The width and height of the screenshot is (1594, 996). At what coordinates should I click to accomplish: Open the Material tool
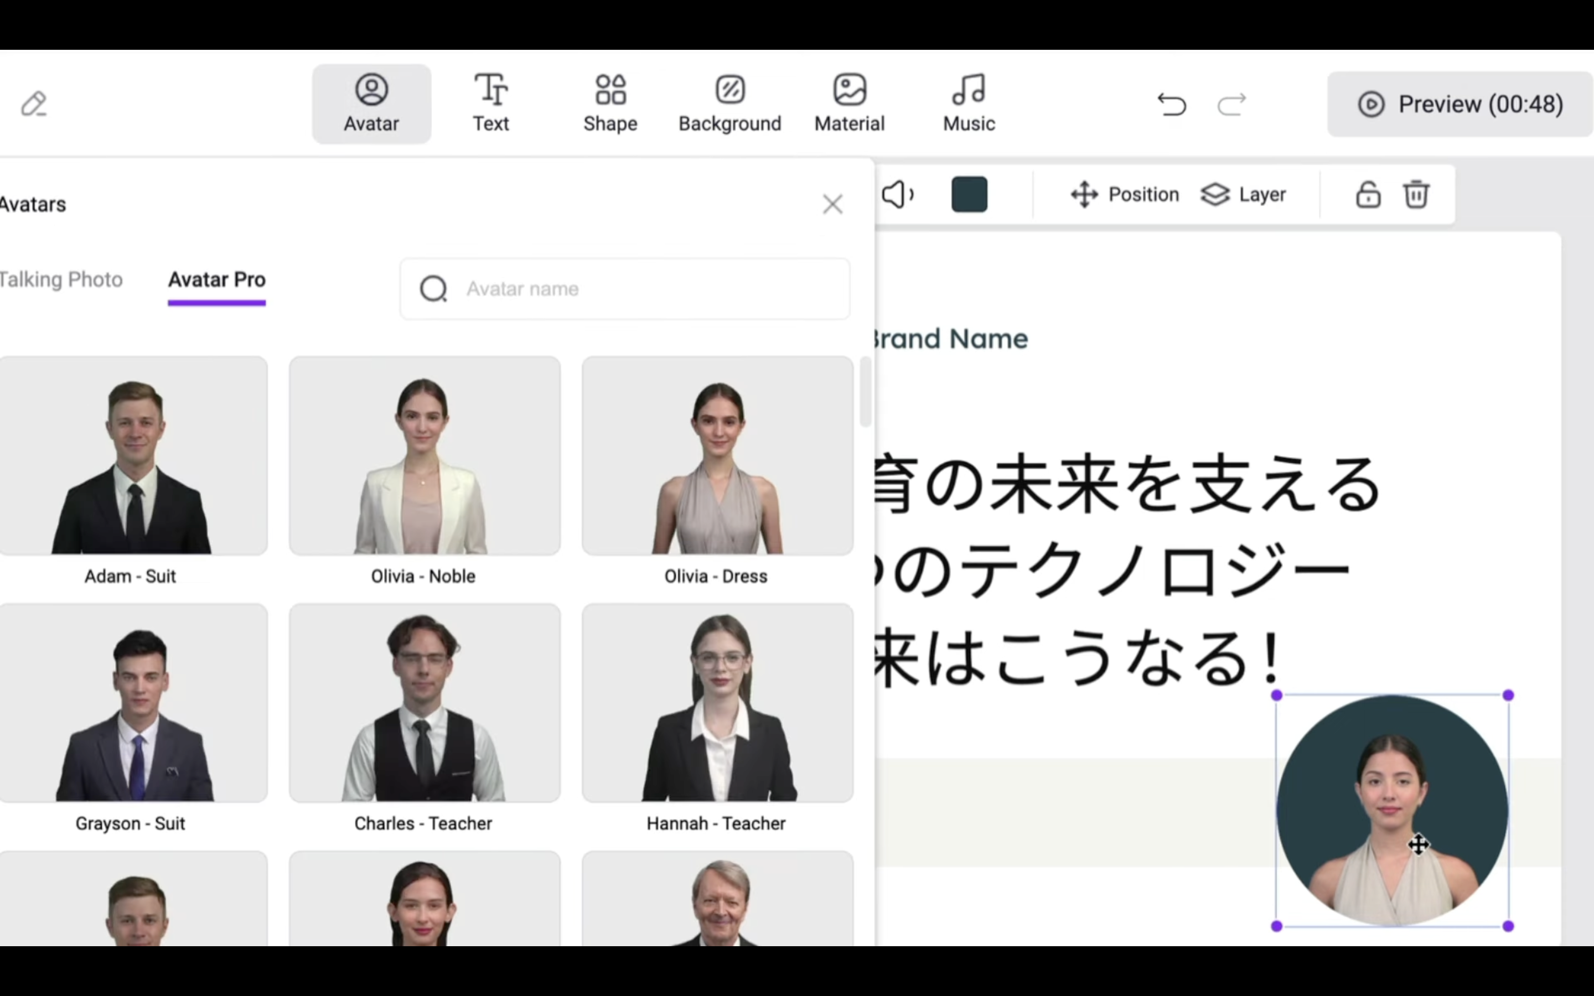coord(850,104)
